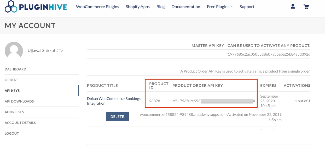Click the Delete activation button
Screen dimensions: 325x149
click(x=117, y=117)
